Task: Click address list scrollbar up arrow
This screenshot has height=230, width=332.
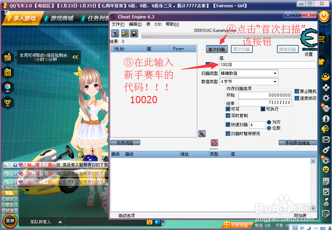Action: 313,161
